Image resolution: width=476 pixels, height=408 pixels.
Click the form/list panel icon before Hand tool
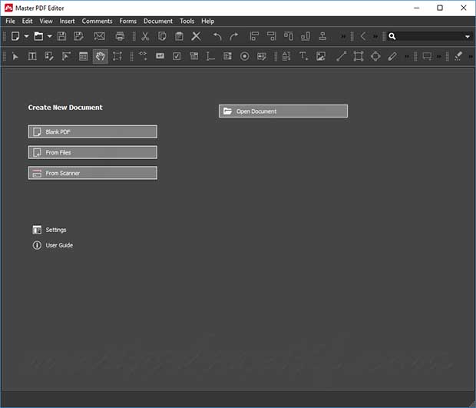[x=83, y=57]
